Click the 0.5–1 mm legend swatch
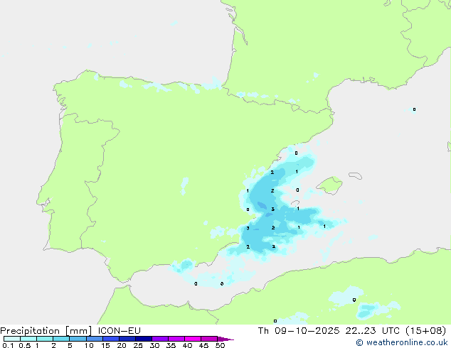Viewport: 451px width, 348px height. 28,339
